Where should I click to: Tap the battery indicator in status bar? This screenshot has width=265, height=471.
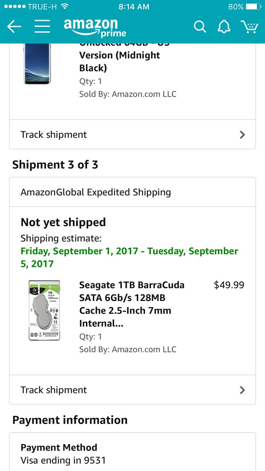(x=253, y=7)
